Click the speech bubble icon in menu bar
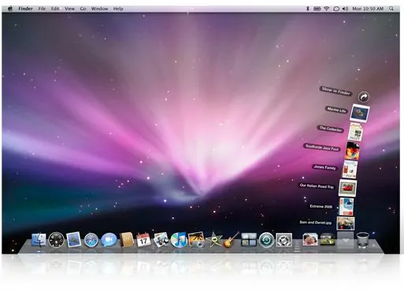404x292 pixels. (x=336, y=9)
